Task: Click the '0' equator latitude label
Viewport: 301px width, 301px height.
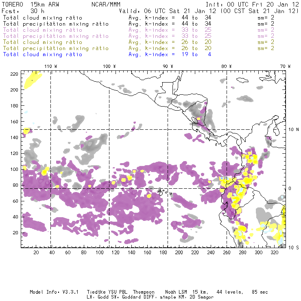Action: coord(290,188)
